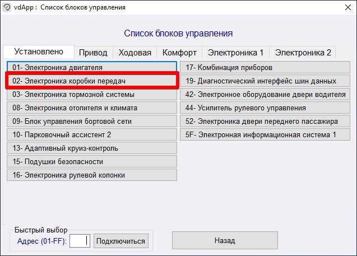Select the Электроника 2 tab
The width and height of the screenshot is (357, 256).
pyautogui.click(x=303, y=53)
